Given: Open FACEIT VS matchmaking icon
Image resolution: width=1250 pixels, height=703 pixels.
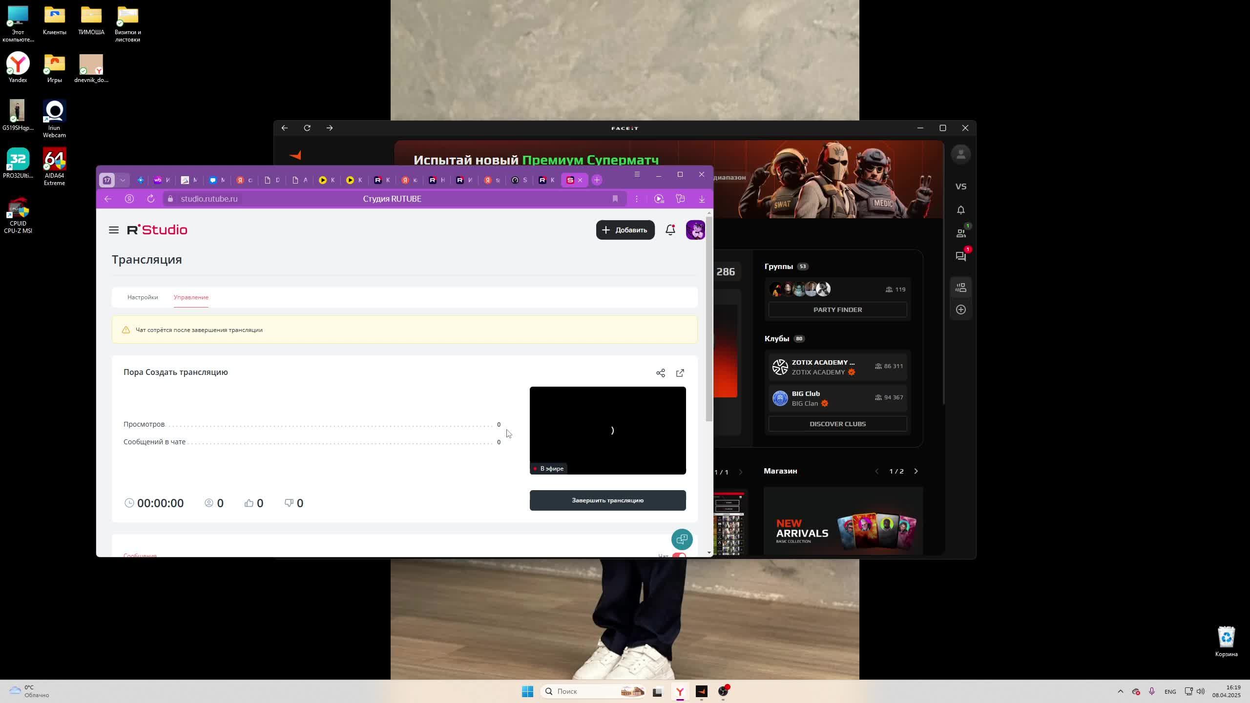Looking at the screenshot, I should [x=961, y=186].
